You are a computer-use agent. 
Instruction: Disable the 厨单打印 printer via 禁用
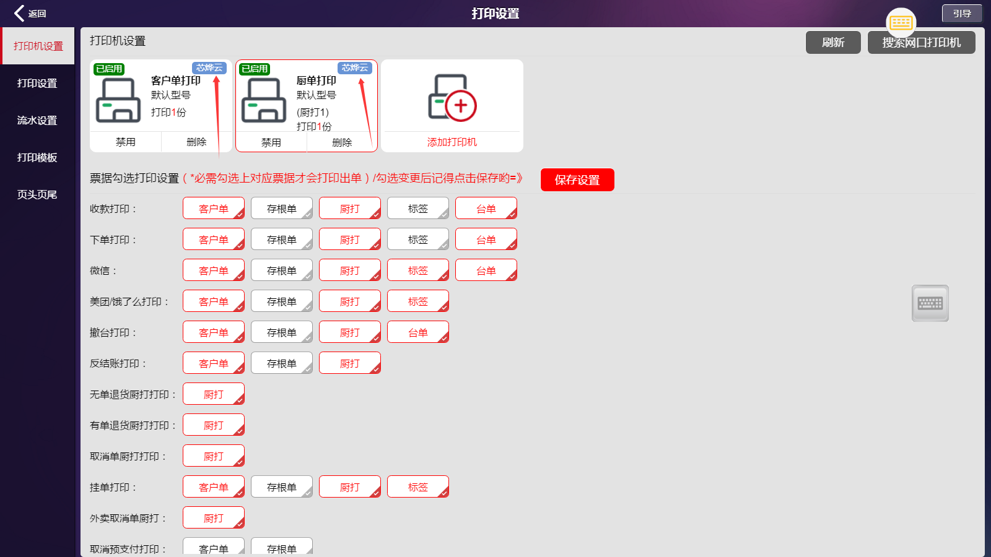pyautogui.click(x=271, y=142)
